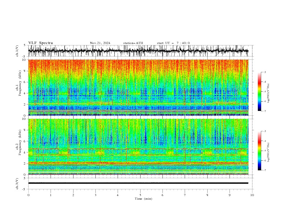This screenshot has width=284, height=219.
Task: Click the date 'Nov.21, 2024'
Action: (x=100, y=43)
